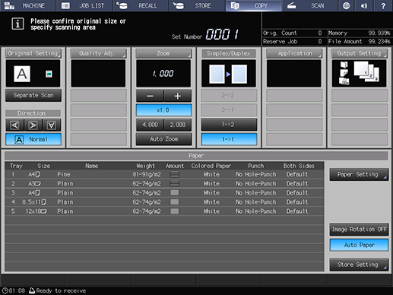The width and height of the screenshot is (393, 295).
Task: Click the information icon beside the message
Action: pos(17,24)
